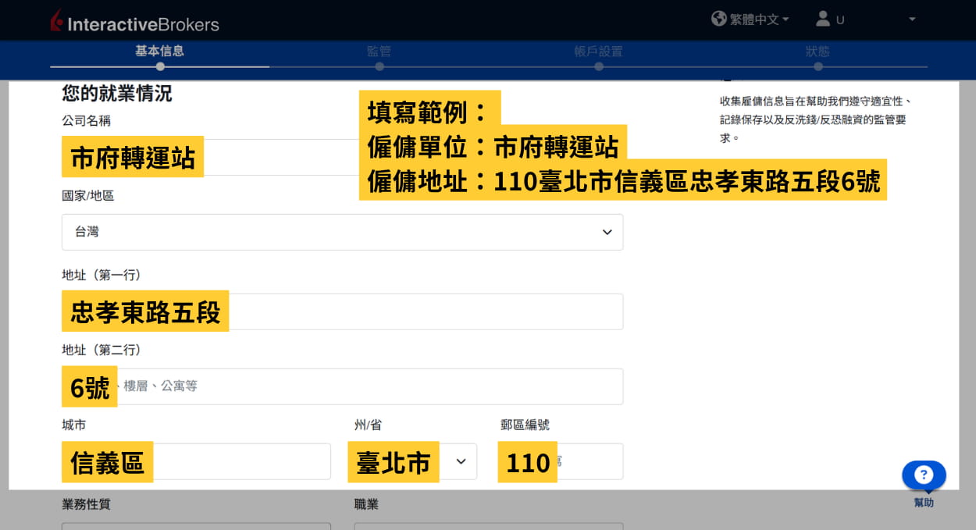Click the 職業 field below
This screenshot has width=976, height=530.
(x=489, y=526)
